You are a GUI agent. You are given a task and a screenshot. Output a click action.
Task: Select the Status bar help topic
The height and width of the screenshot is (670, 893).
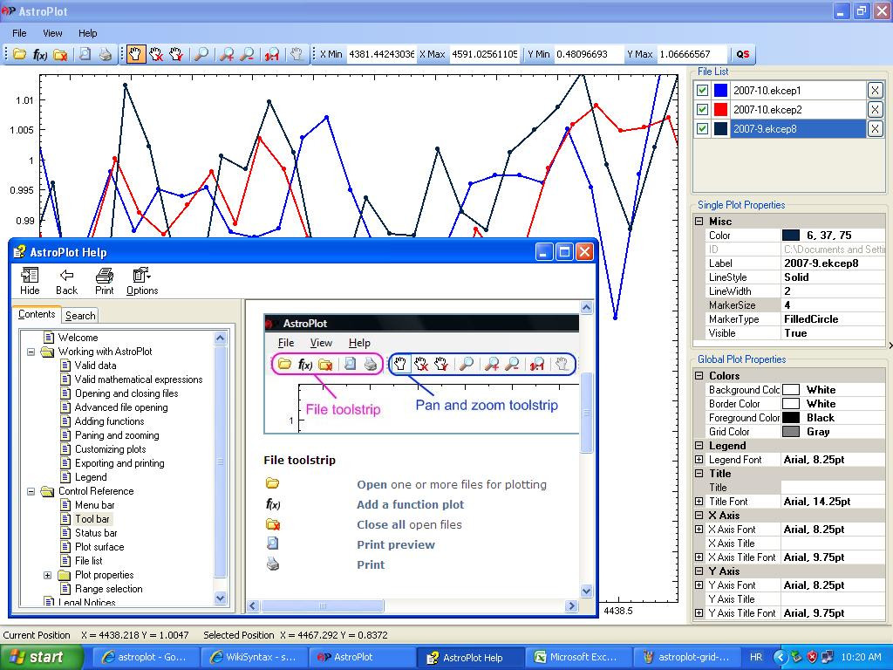tap(96, 533)
